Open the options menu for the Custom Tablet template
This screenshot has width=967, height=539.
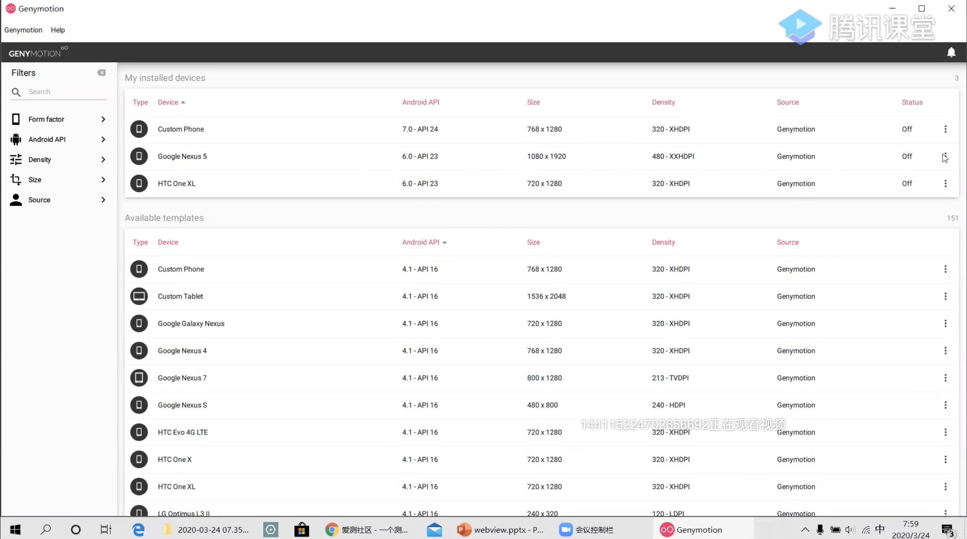click(x=945, y=296)
